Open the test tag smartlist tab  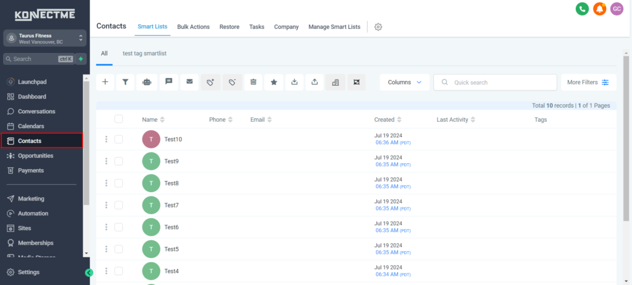(x=144, y=54)
